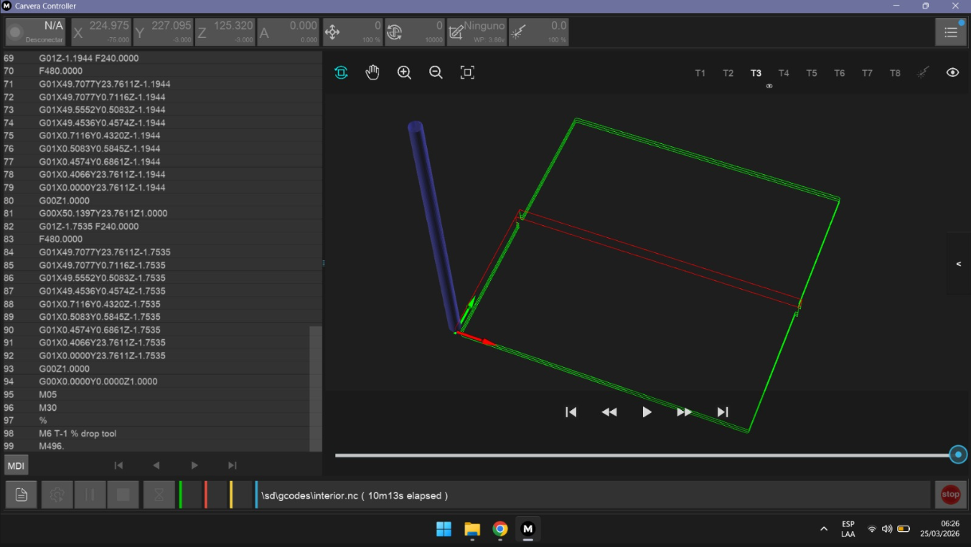Click the G-code list vertical scrollbar
Screen dimensions: 971x547
tap(316, 389)
